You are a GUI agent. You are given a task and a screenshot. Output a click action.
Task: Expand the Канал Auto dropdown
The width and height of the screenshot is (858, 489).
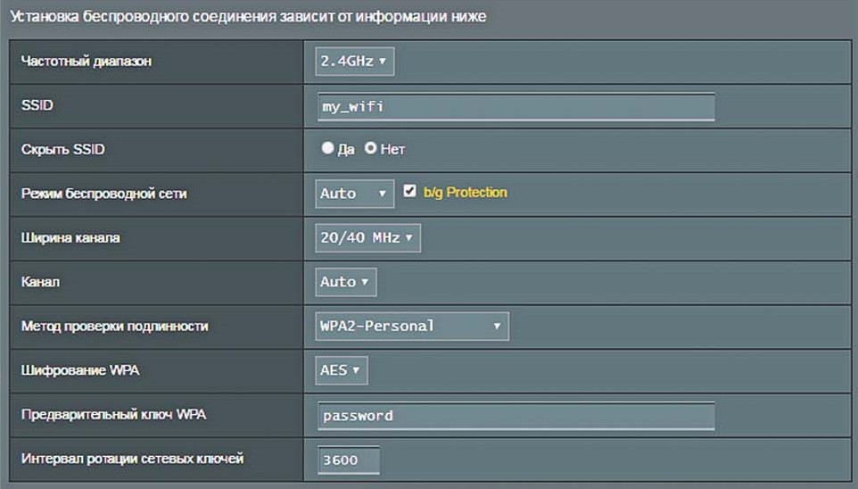point(346,282)
